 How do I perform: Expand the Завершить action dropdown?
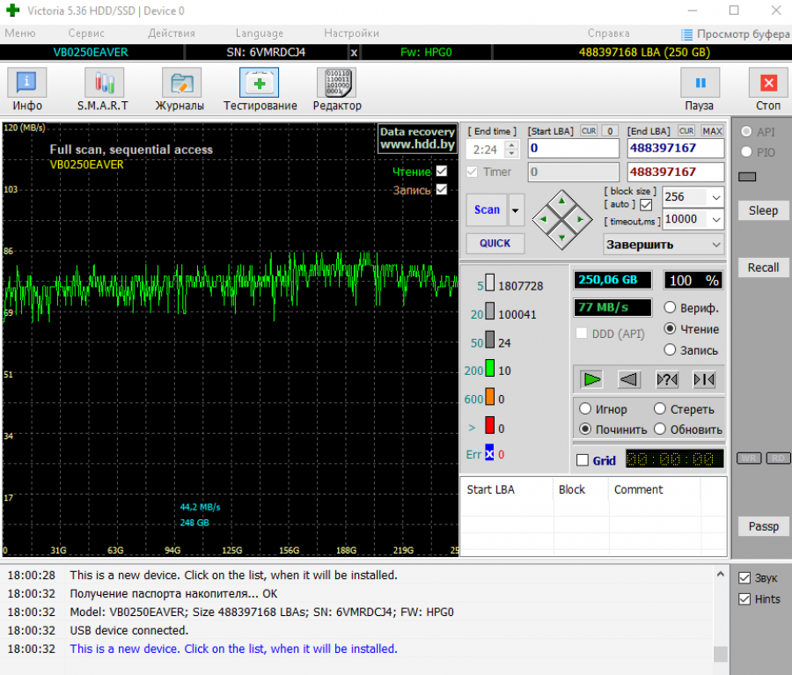coord(715,245)
